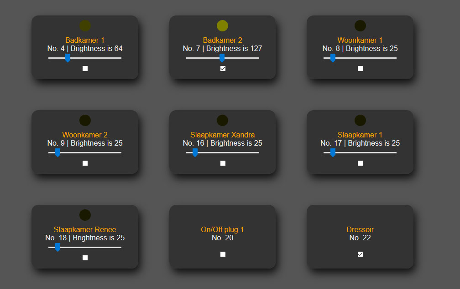The height and width of the screenshot is (289, 460).
Task: Click the "Woonkamer 2" title
Action: coord(85,135)
